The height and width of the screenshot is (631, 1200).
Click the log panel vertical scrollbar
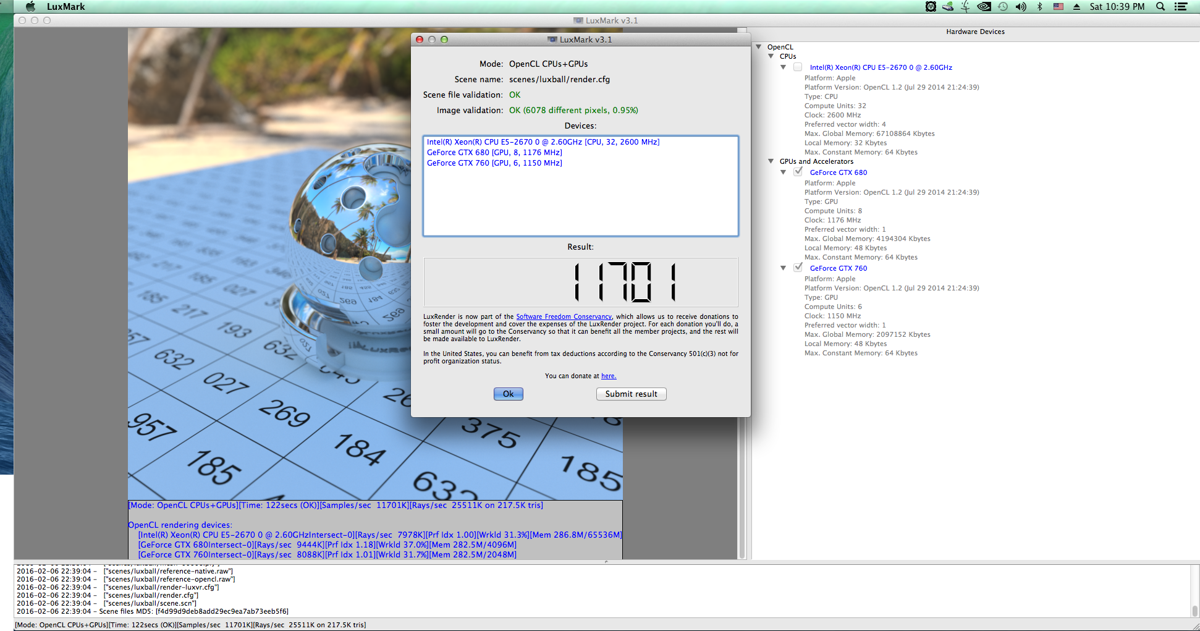pos(1194,591)
